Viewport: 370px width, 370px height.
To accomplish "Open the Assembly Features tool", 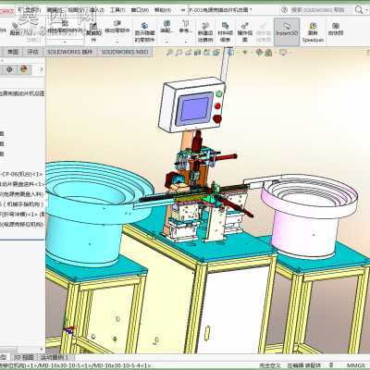I will pyautogui.click(x=166, y=27).
